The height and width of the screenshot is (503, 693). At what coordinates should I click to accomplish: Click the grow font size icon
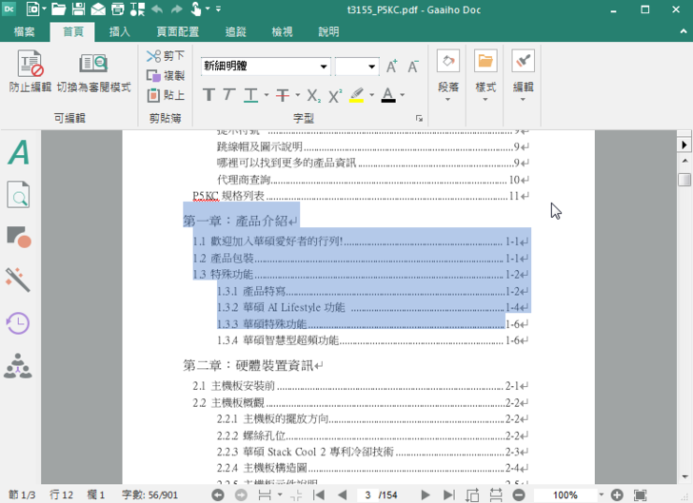pos(392,67)
